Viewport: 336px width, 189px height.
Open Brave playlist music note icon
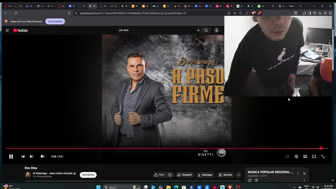304,13
